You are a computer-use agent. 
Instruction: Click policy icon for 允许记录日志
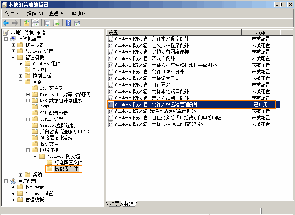111,78
